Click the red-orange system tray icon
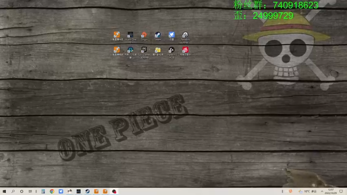Viewport: 347px width, 195px height. click(291, 191)
